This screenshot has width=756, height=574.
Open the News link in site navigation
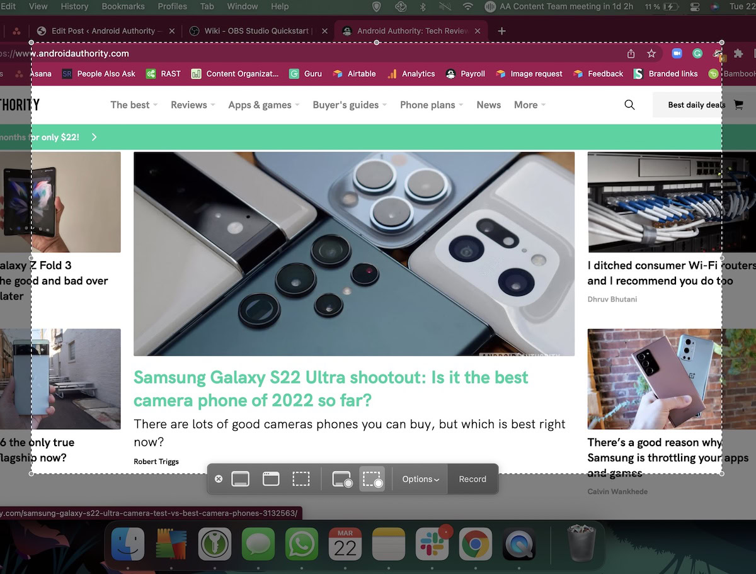click(489, 105)
